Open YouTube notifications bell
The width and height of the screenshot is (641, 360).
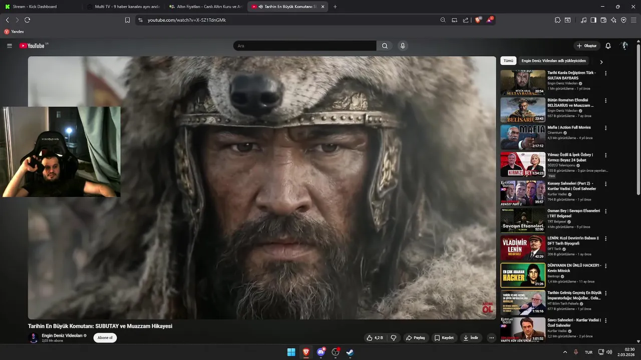[608, 45]
